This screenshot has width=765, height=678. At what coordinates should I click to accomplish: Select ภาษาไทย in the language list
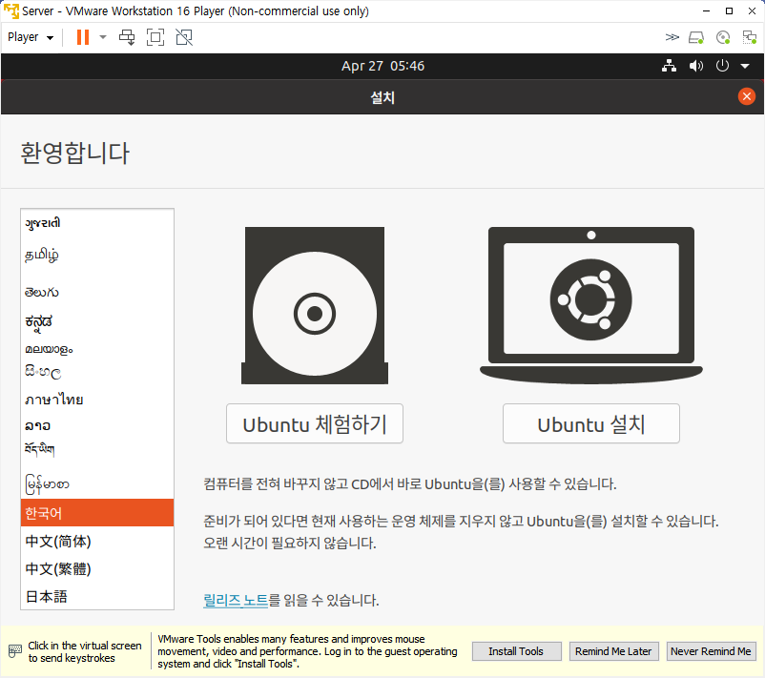[x=97, y=400]
